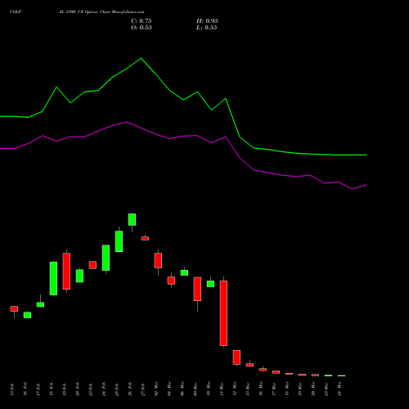Screen dimensions: 409x409
Task: Click the "24 Mar" date axis label
Action: pyautogui.click(x=339, y=389)
